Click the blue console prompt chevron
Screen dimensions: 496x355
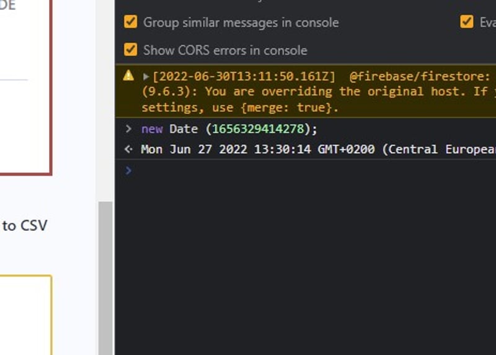tap(128, 170)
